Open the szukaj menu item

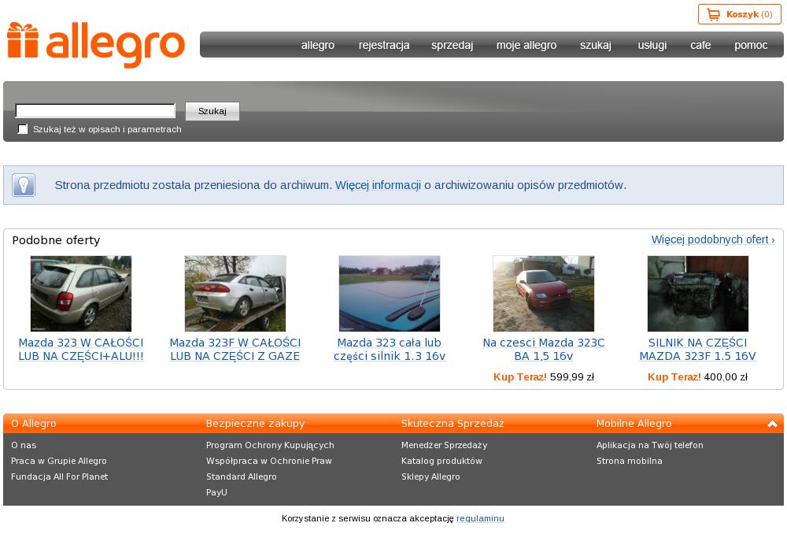[595, 45]
